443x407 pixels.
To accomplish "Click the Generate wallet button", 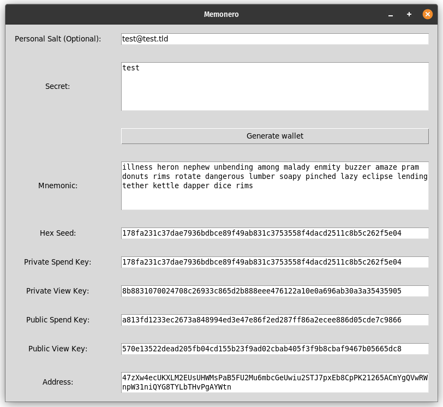I will (x=275, y=136).
